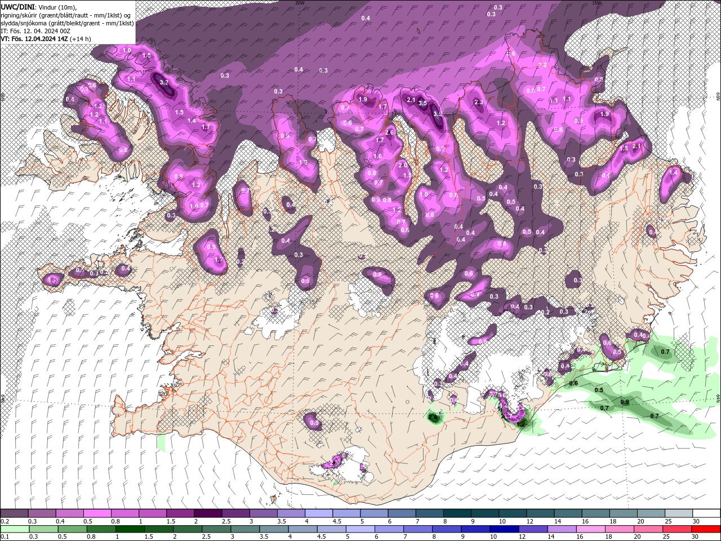Pick darkest purple 2–2.5 swatch on snow scale
The width and height of the screenshot is (721, 541).
pyautogui.click(x=207, y=514)
